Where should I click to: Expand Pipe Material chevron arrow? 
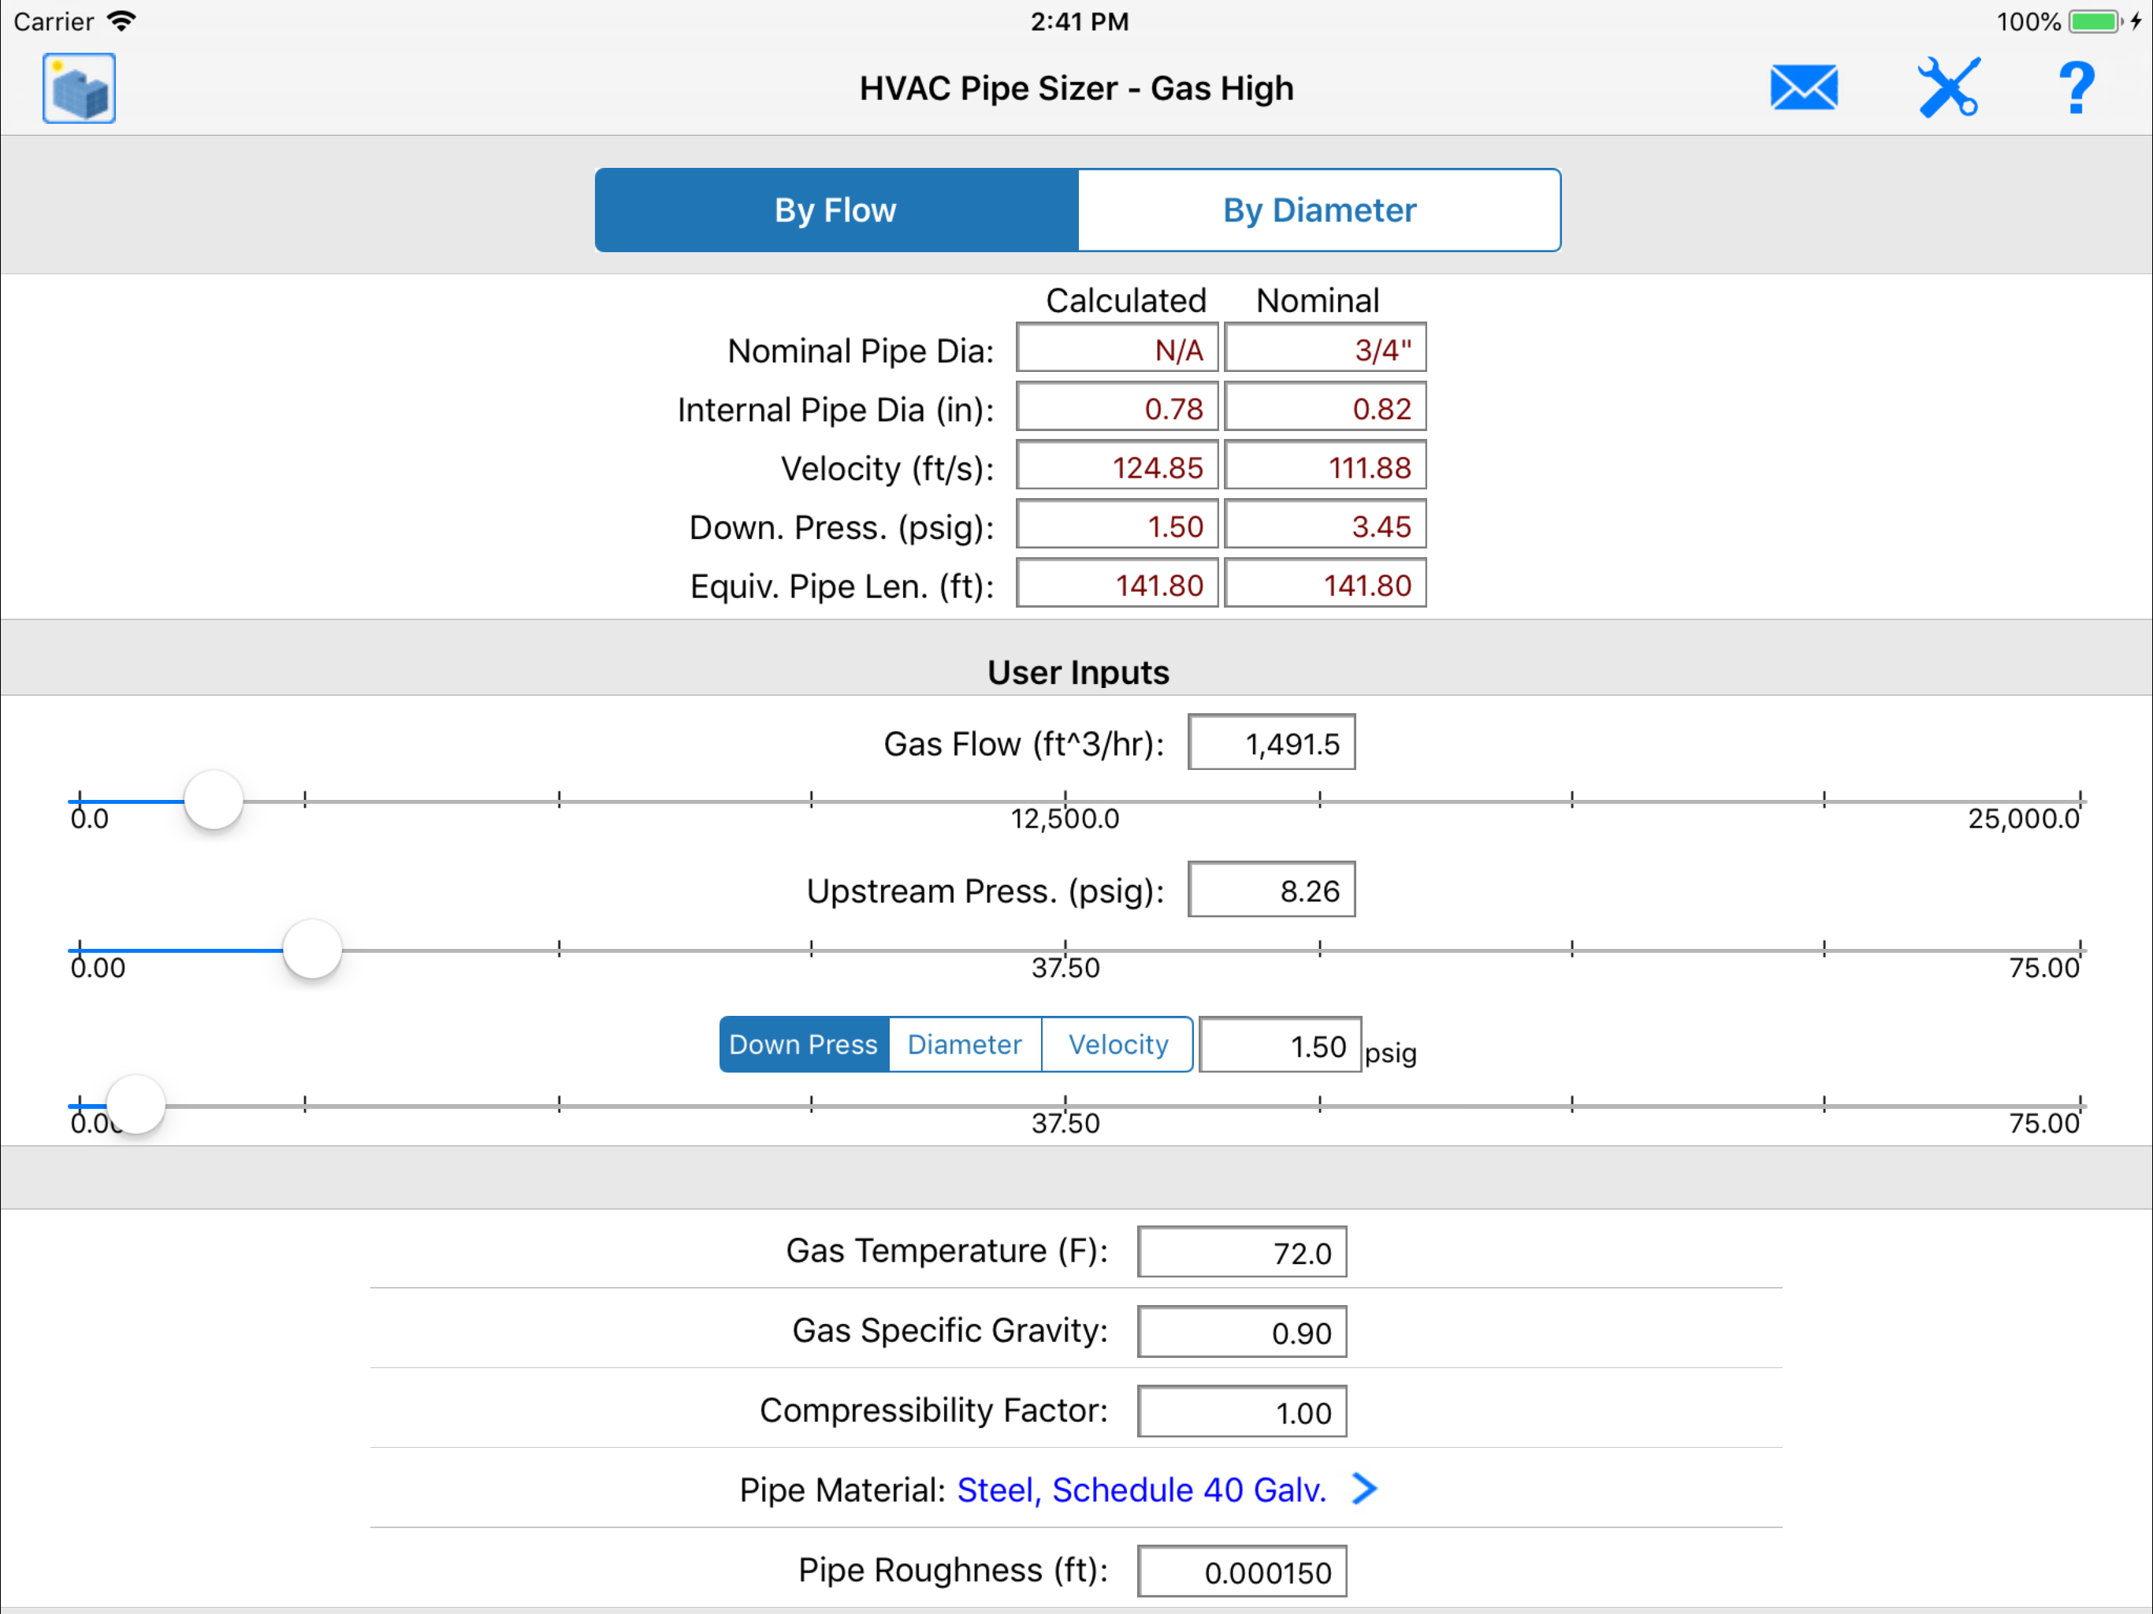click(x=1365, y=1489)
